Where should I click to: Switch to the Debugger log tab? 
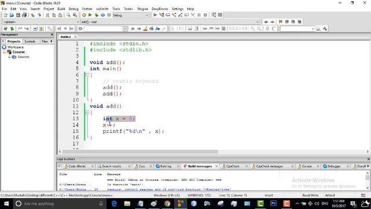334,167
